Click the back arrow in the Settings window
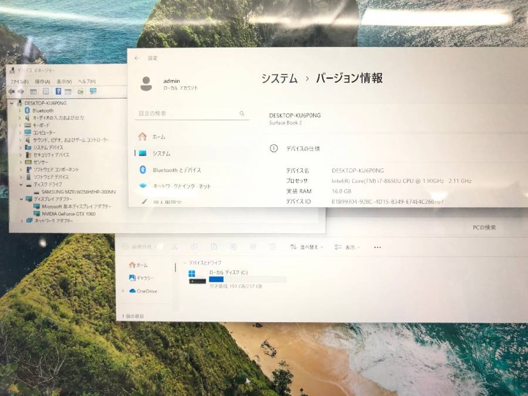The width and height of the screenshot is (528, 396). tap(137, 58)
